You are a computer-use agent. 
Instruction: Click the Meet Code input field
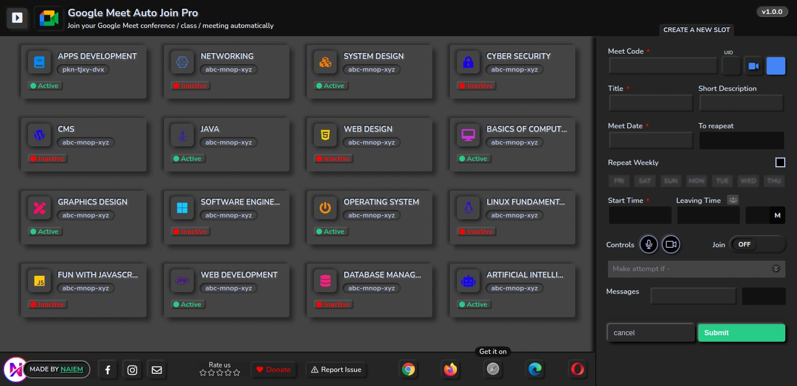pyautogui.click(x=663, y=66)
